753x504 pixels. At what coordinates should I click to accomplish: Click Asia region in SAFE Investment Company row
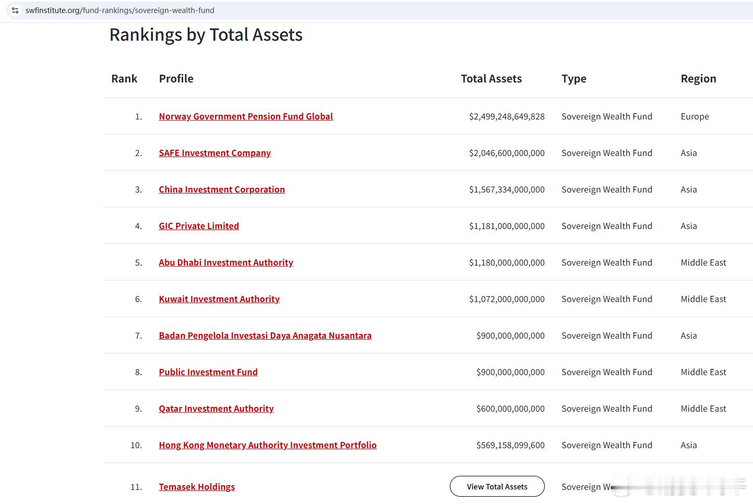pos(689,153)
